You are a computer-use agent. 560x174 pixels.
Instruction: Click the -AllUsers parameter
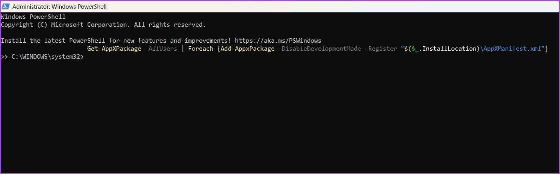(x=161, y=49)
